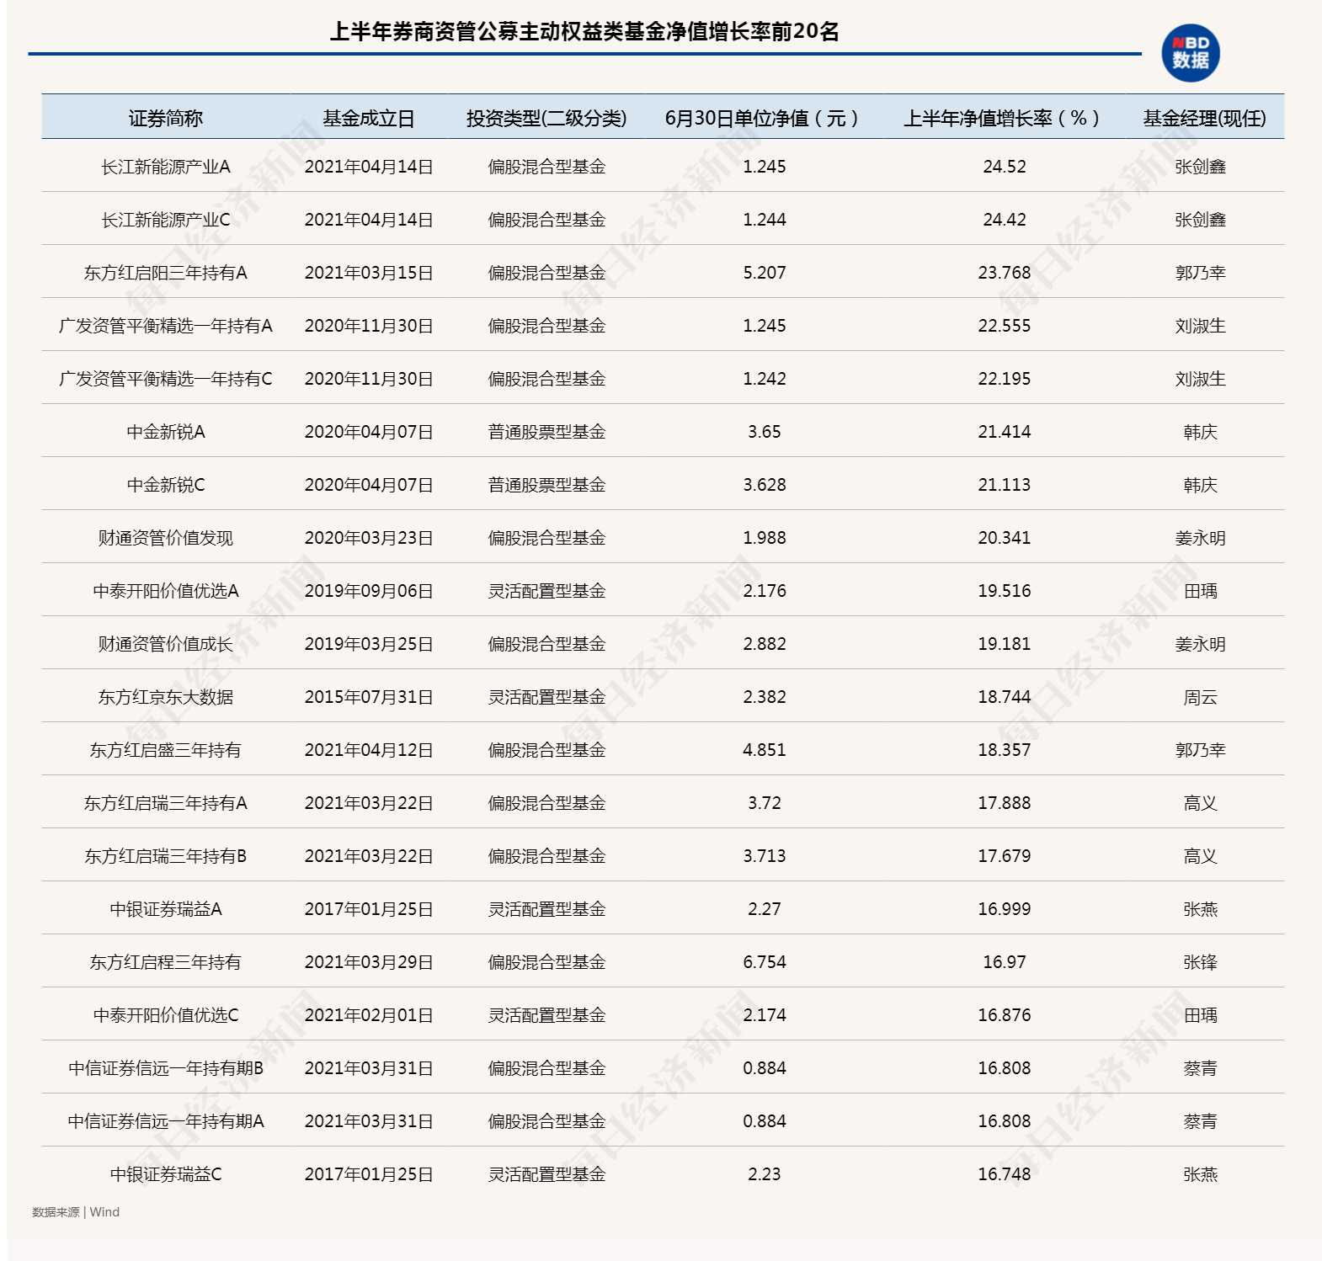The width and height of the screenshot is (1322, 1261).
Task: Select net value 3.628 for 中金新锐C
Action: pos(765,485)
